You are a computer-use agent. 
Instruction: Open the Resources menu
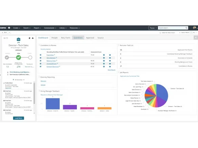[74, 28]
